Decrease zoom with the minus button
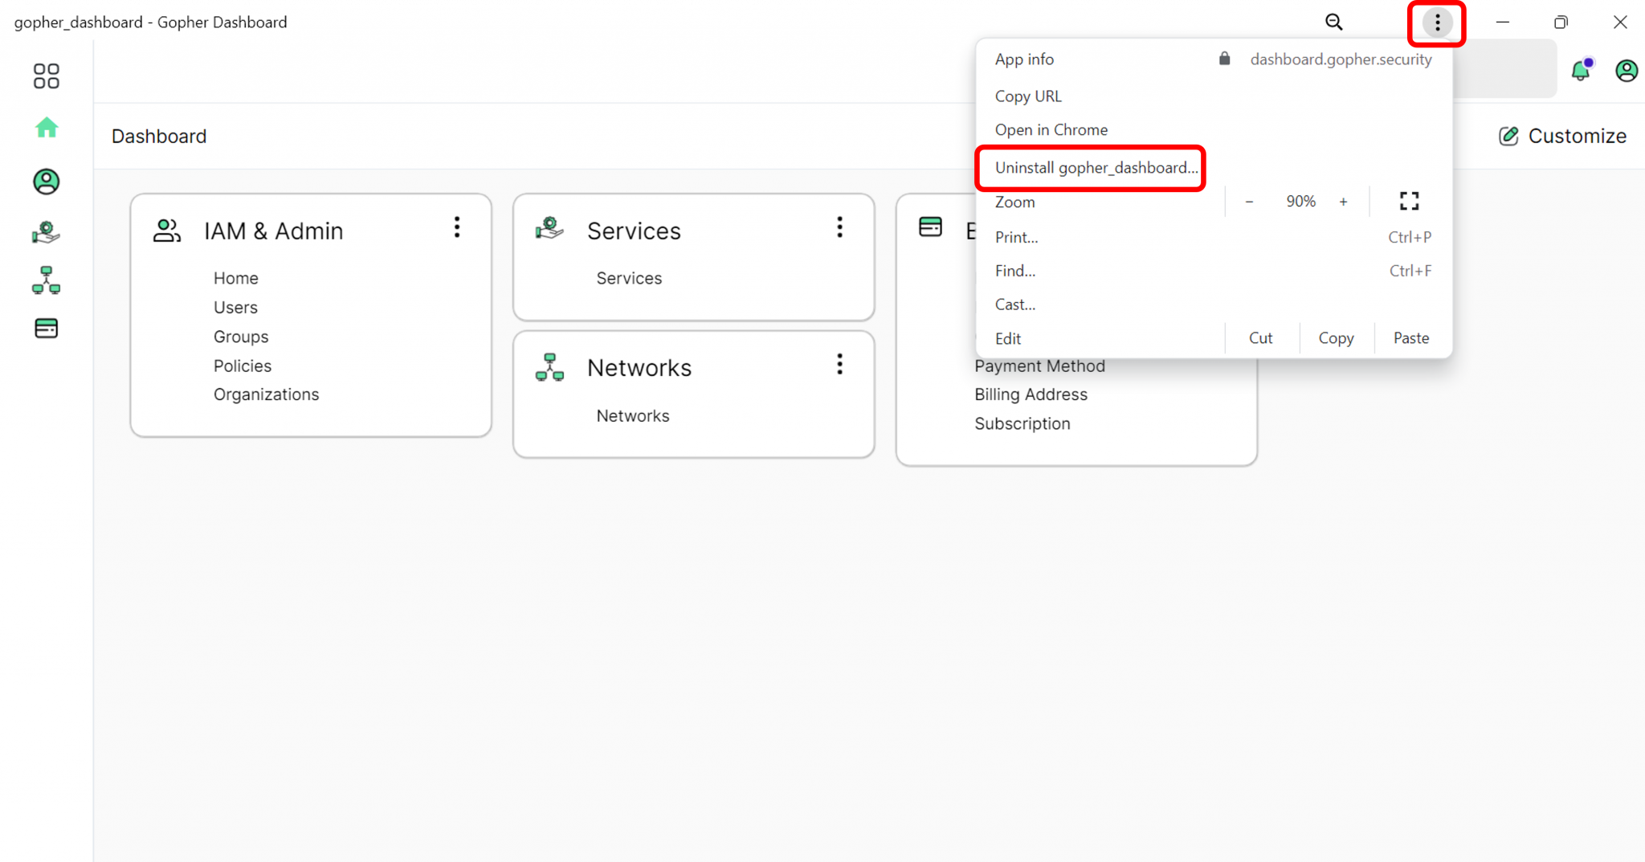 coord(1249,202)
